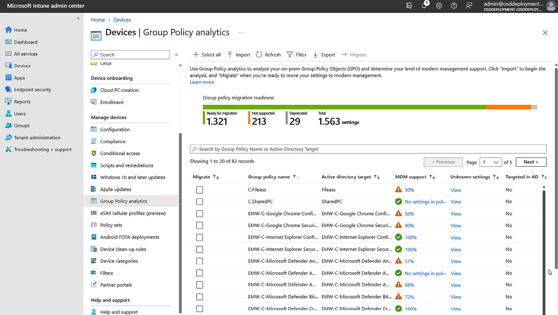Click the Learn more link
This screenshot has width=558, height=315.
[202, 82]
